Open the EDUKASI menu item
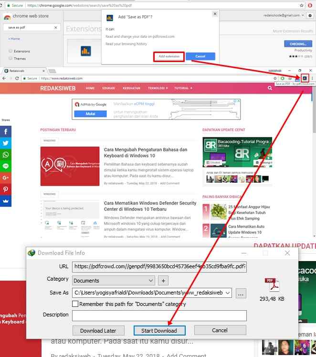Image resolution: width=316 pixels, height=357 pixels. 109,88
